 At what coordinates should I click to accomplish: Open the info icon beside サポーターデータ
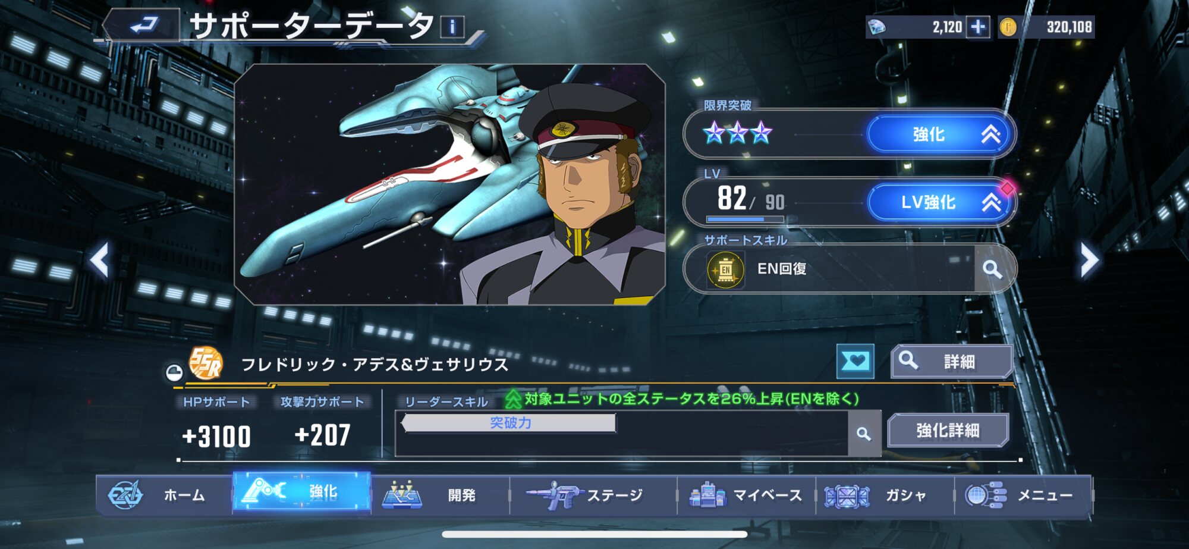[x=452, y=27]
